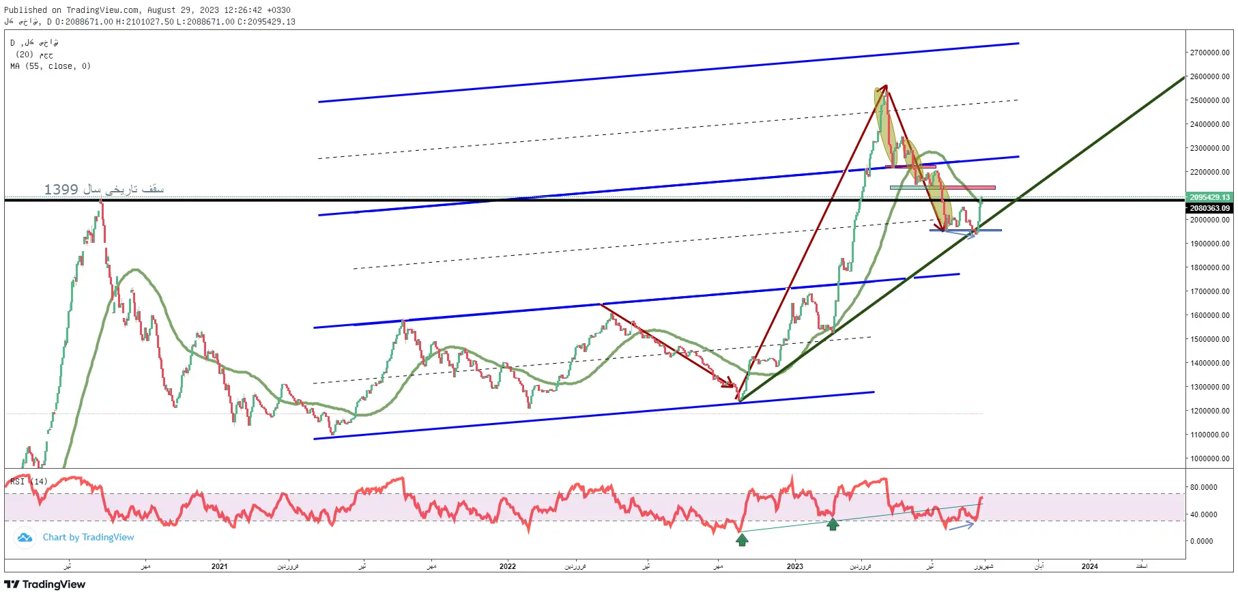Viewport: 1238px width, 597px height.
Task: Click the 2500000.00 price axis label
Action: pyautogui.click(x=1209, y=100)
